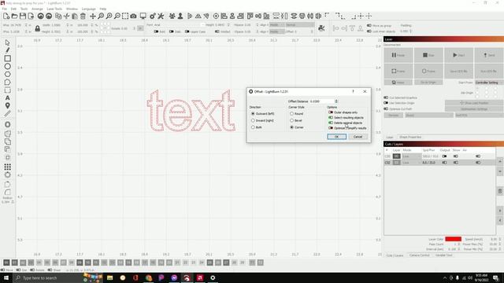Open the port selection dropdown beside Devices
The height and width of the screenshot is (283, 504).
(x=428, y=116)
